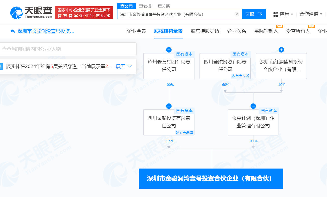Click the graph search input field
Viewport: 327px width, 197px height.
coord(68,49)
